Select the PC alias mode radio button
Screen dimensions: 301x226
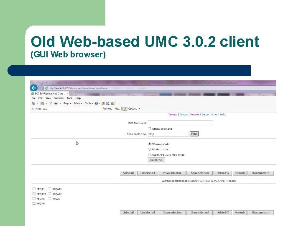pos(150,149)
